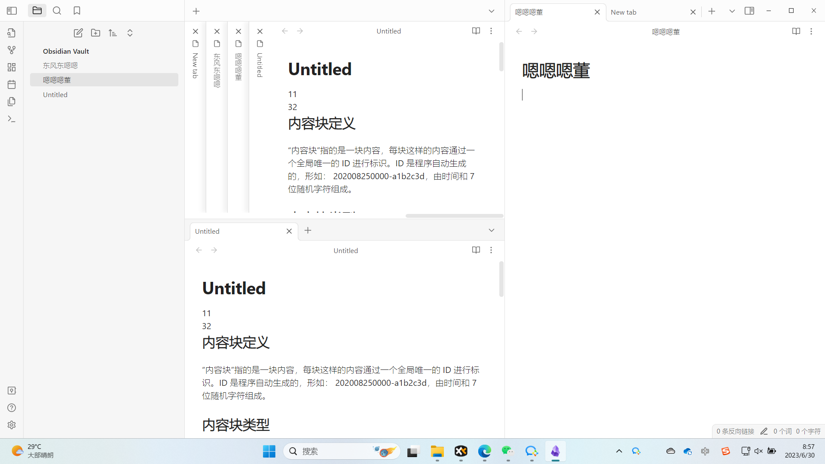Click the horizontal scrollbar in top pane
Viewport: 825px width, 464px height.
[x=454, y=216]
